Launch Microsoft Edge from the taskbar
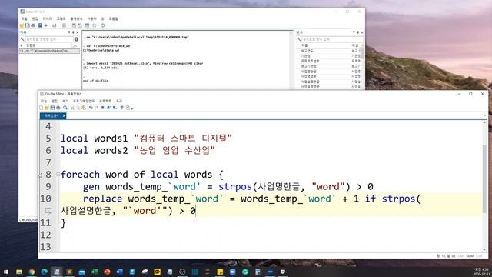Viewport: 492px width, 277px height. pos(45,272)
